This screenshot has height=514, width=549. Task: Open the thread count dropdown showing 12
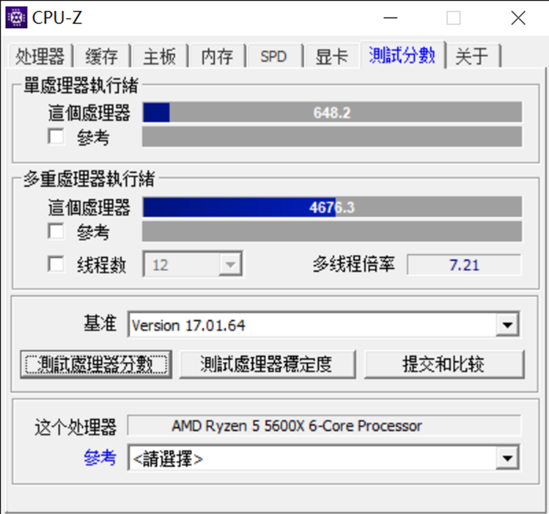193,264
